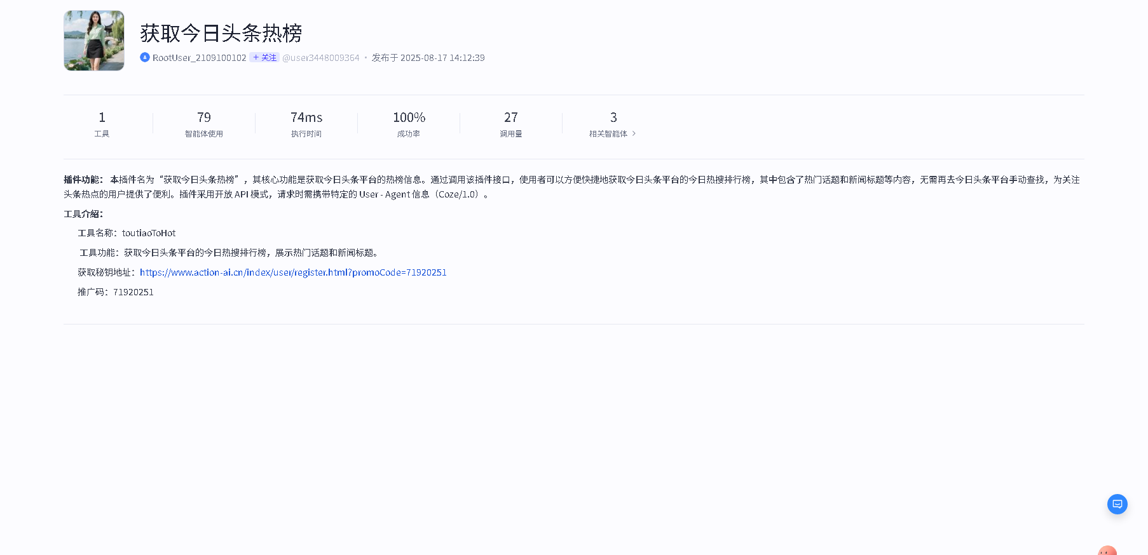Click the tool name toutiaoToHot
The width and height of the screenshot is (1148, 555).
click(x=149, y=233)
